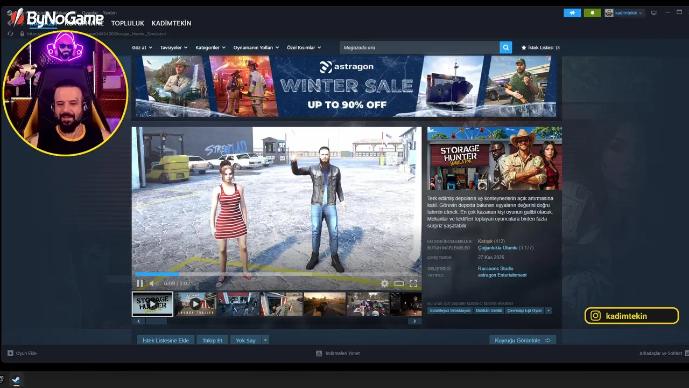Click Sürükleyici Simülasyon tag
This screenshot has height=388, width=689.
pyautogui.click(x=449, y=310)
